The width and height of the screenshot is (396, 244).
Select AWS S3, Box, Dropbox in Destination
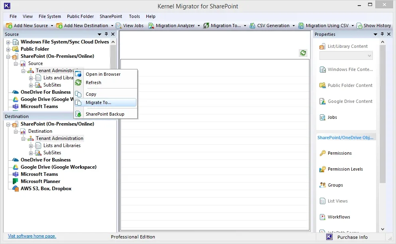pyautogui.click(x=46, y=189)
